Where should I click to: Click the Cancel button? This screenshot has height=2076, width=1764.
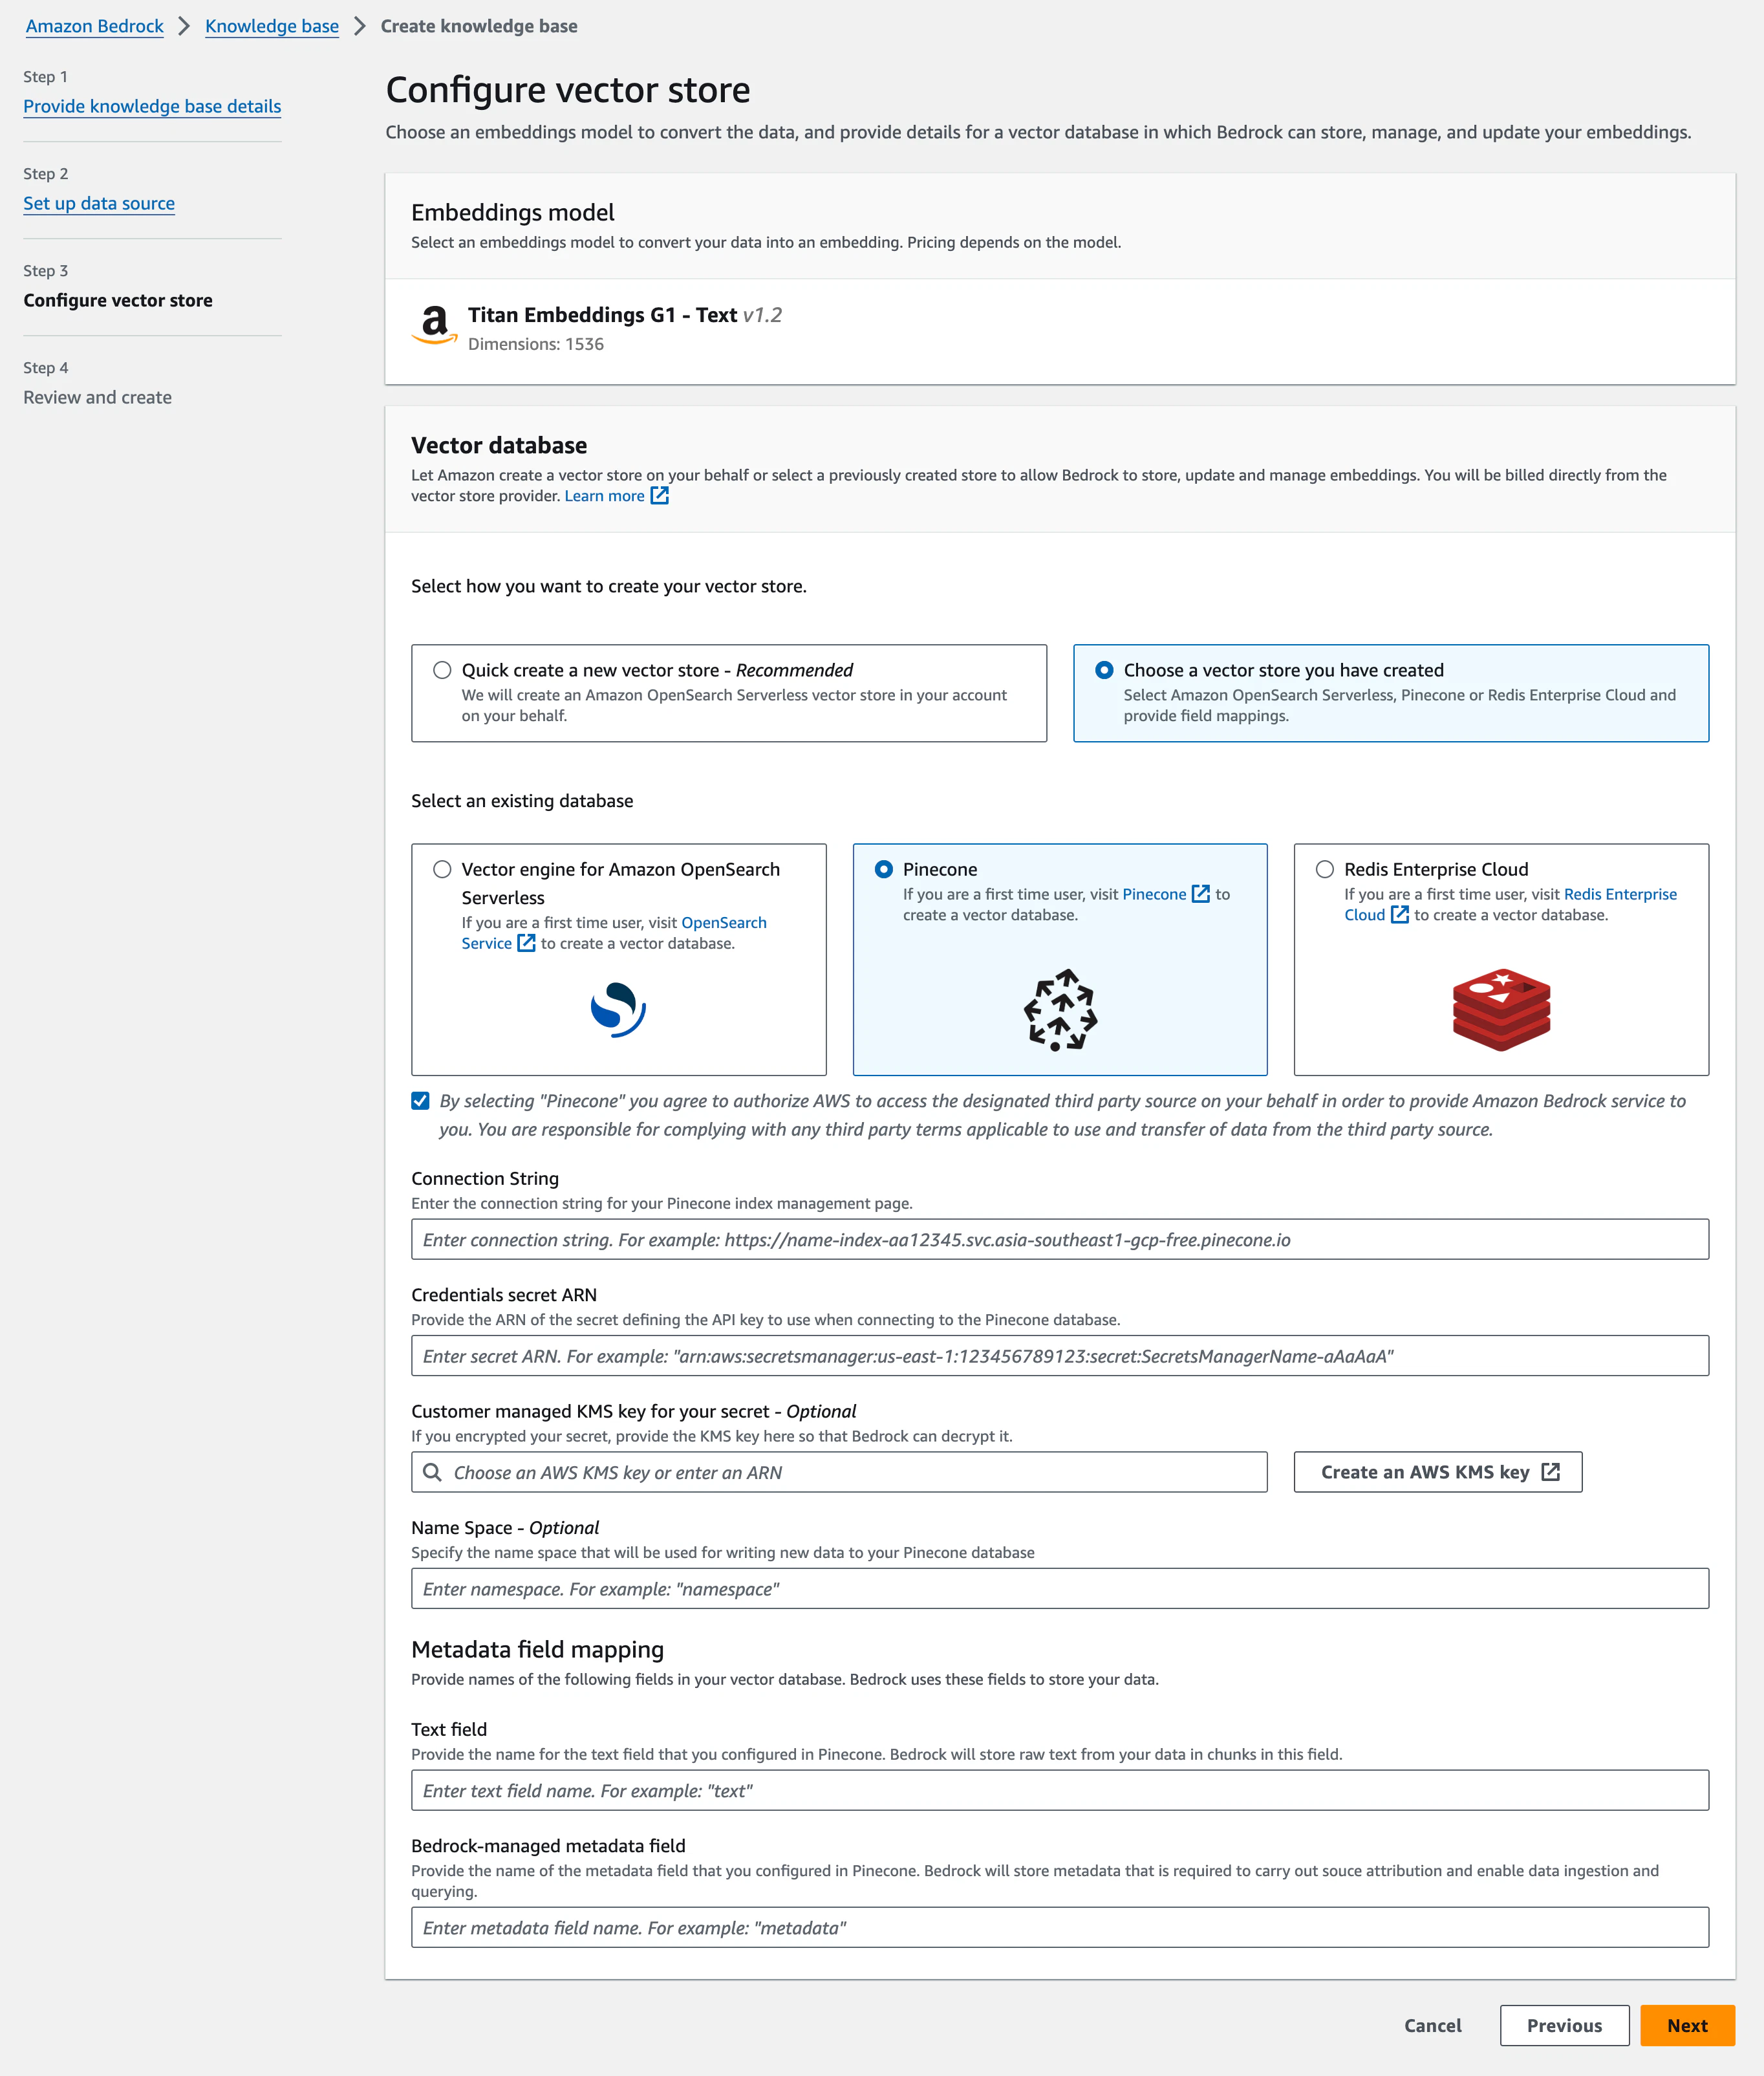click(1432, 2025)
